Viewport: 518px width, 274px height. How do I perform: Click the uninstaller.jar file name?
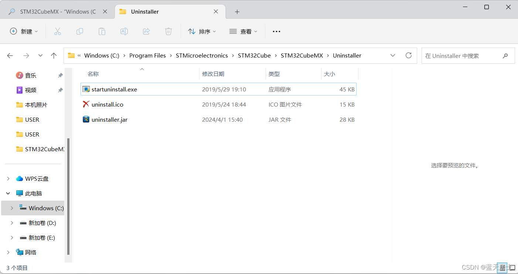[110, 119]
